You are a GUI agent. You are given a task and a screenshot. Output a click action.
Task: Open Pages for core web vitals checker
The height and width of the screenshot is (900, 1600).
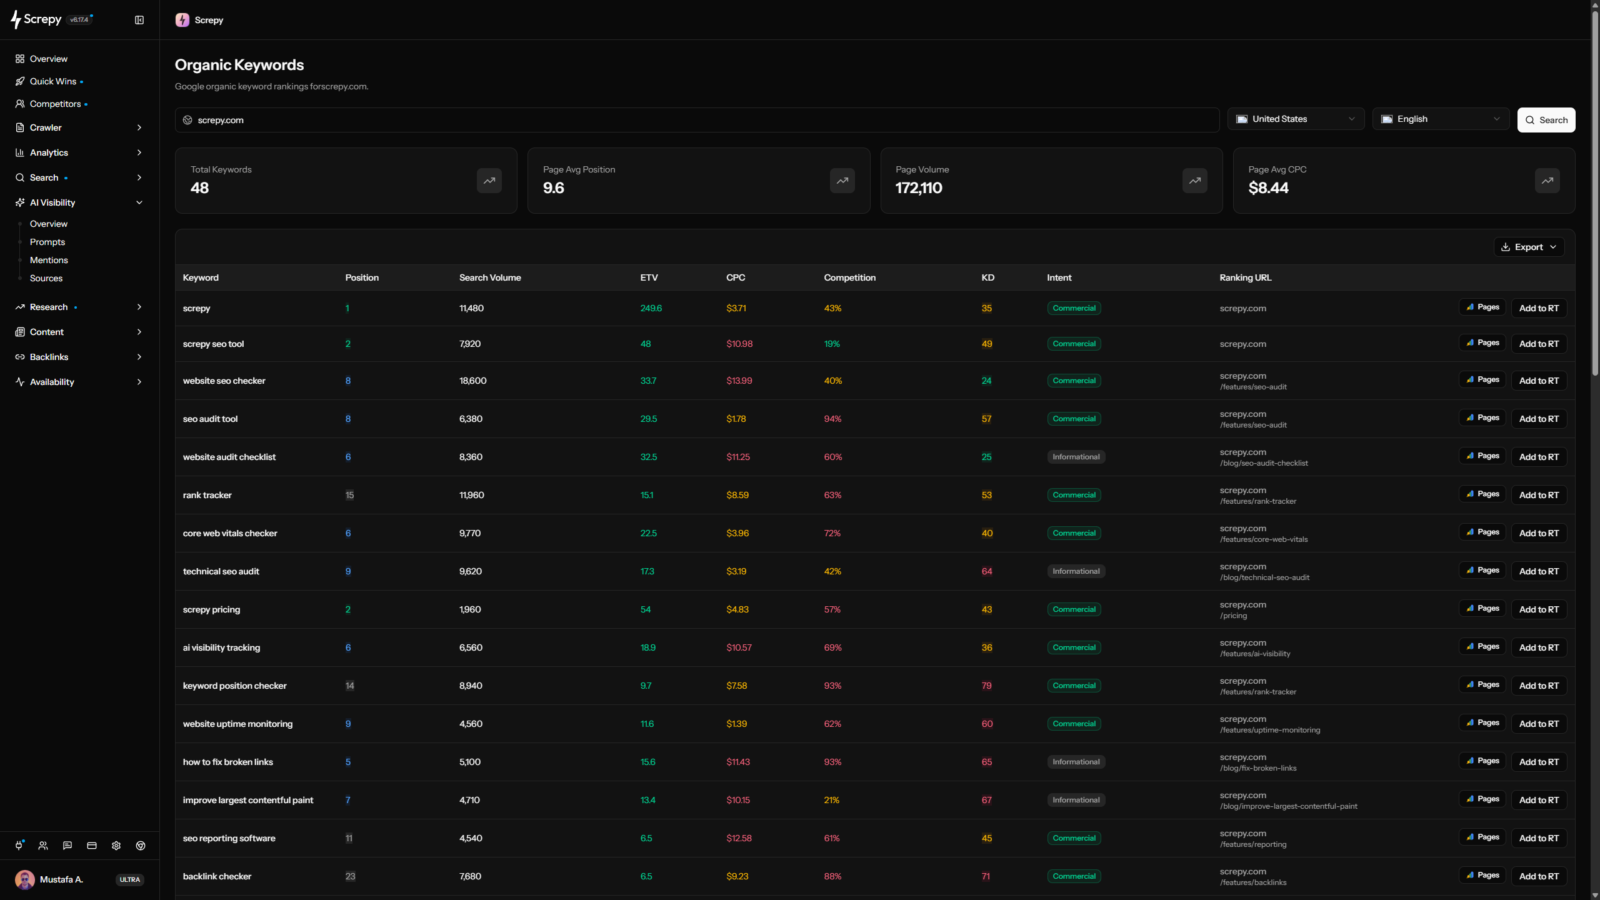1482,532
